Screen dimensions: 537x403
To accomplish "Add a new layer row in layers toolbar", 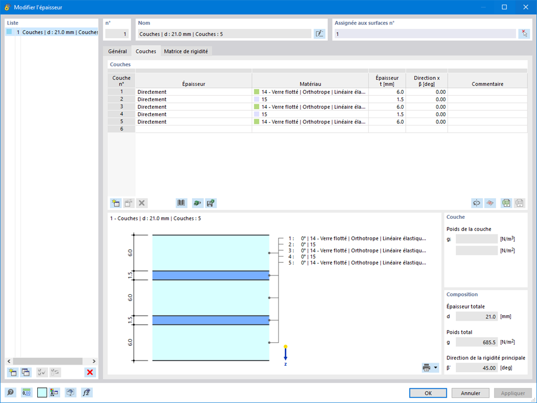I will coord(116,203).
